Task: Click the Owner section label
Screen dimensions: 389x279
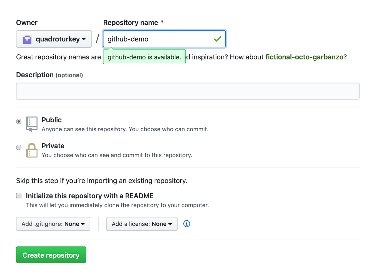Action: (27, 23)
